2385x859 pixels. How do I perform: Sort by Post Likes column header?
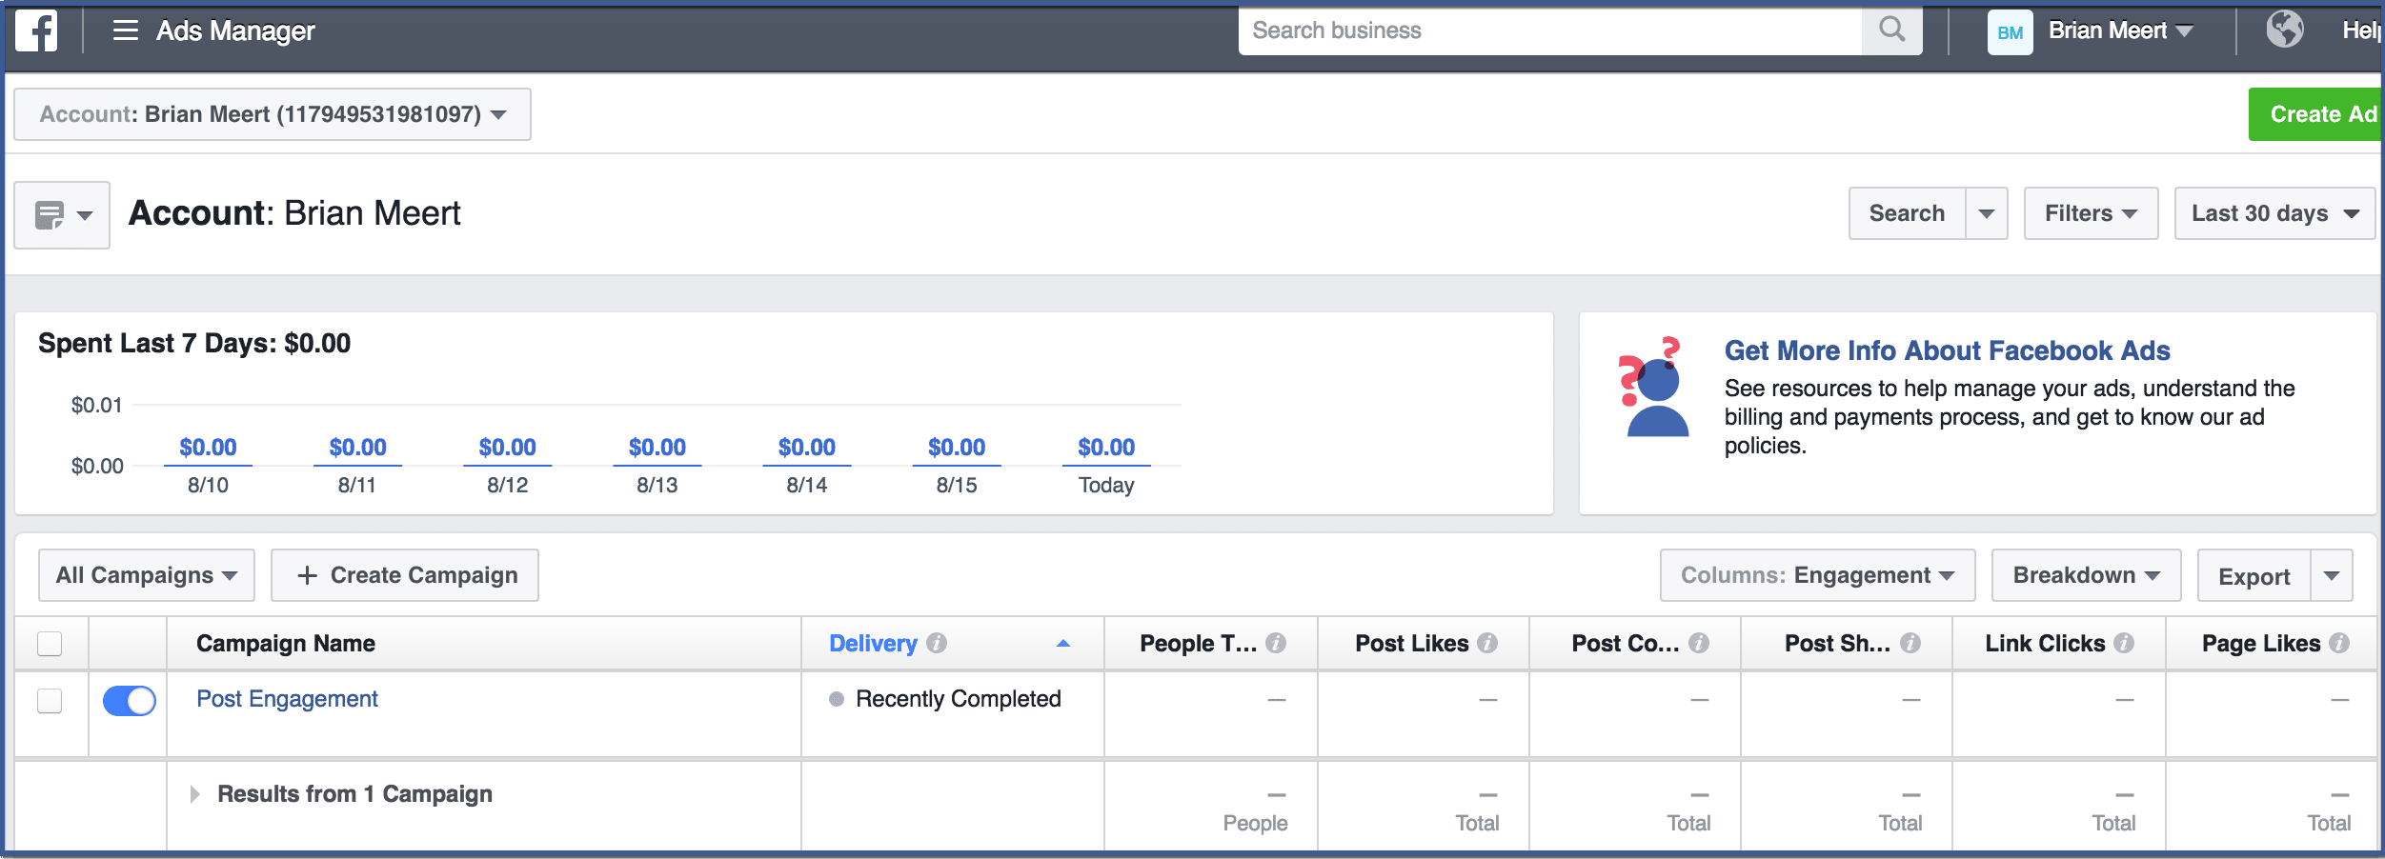[1411, 644]
